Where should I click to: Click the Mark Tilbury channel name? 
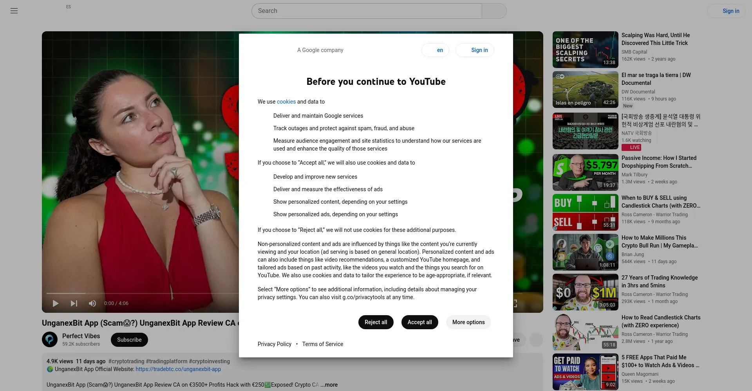pos(634,175)
